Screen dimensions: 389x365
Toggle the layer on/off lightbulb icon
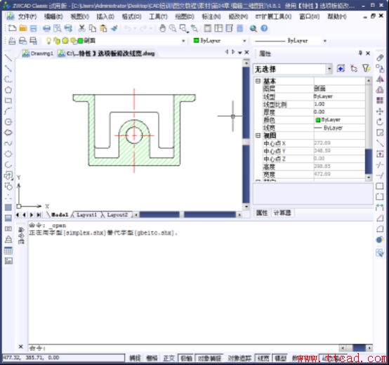48,41
